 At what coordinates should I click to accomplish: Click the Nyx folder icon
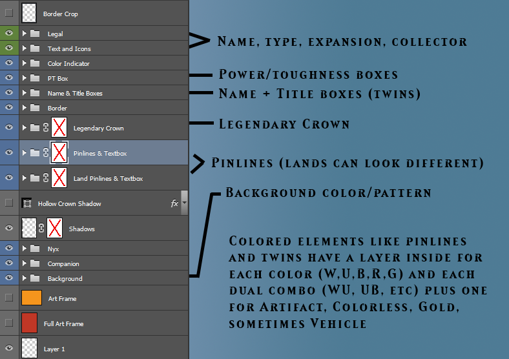click(35, 249)
